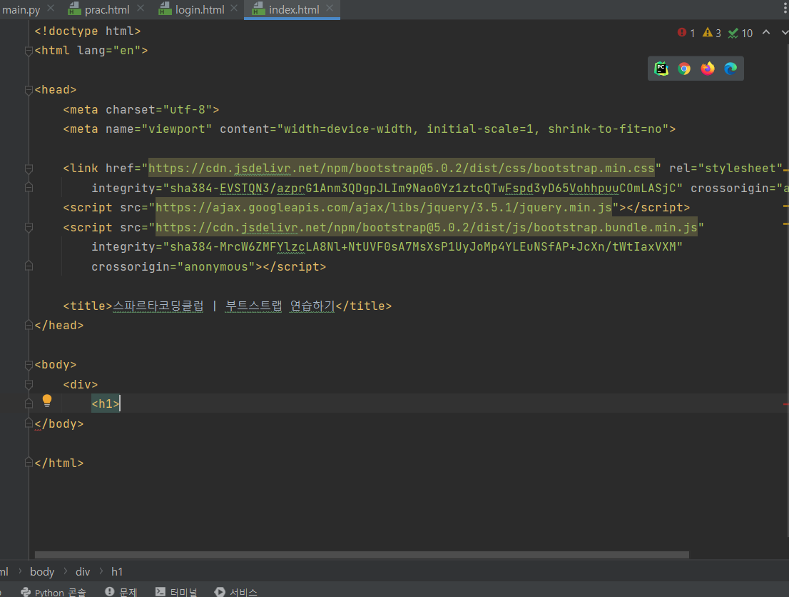Open page in Edge browser
Image resolution: width=789 pixels, height=597 pixels.
pyautogui.click(x=730, y=69)
